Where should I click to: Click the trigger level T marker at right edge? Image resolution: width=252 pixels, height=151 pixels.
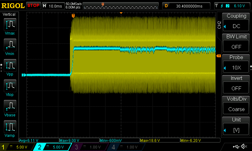click(x=218, y=56)
